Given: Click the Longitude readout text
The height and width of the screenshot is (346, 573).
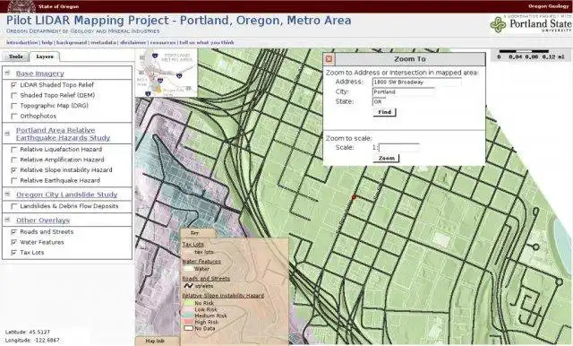Looking at the screenshot, I should (32, 340).
